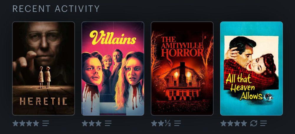Click the first star under Amityville Horror
Screen dimensions: 295x134
tap(154, 123)
